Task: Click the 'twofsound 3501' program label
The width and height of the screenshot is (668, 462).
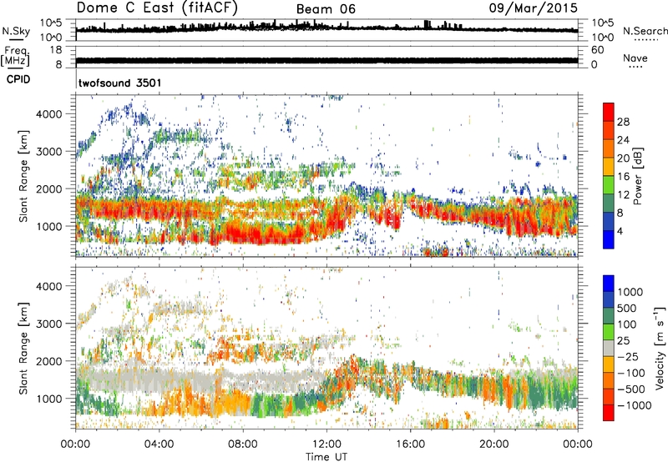Action: [119, 83]
